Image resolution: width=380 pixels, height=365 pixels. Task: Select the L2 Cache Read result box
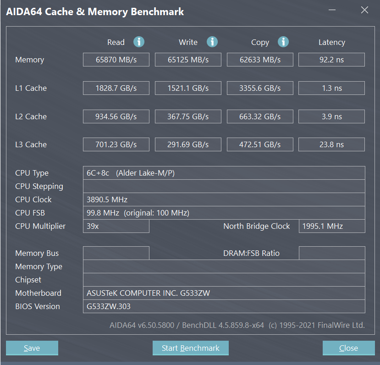116,116
